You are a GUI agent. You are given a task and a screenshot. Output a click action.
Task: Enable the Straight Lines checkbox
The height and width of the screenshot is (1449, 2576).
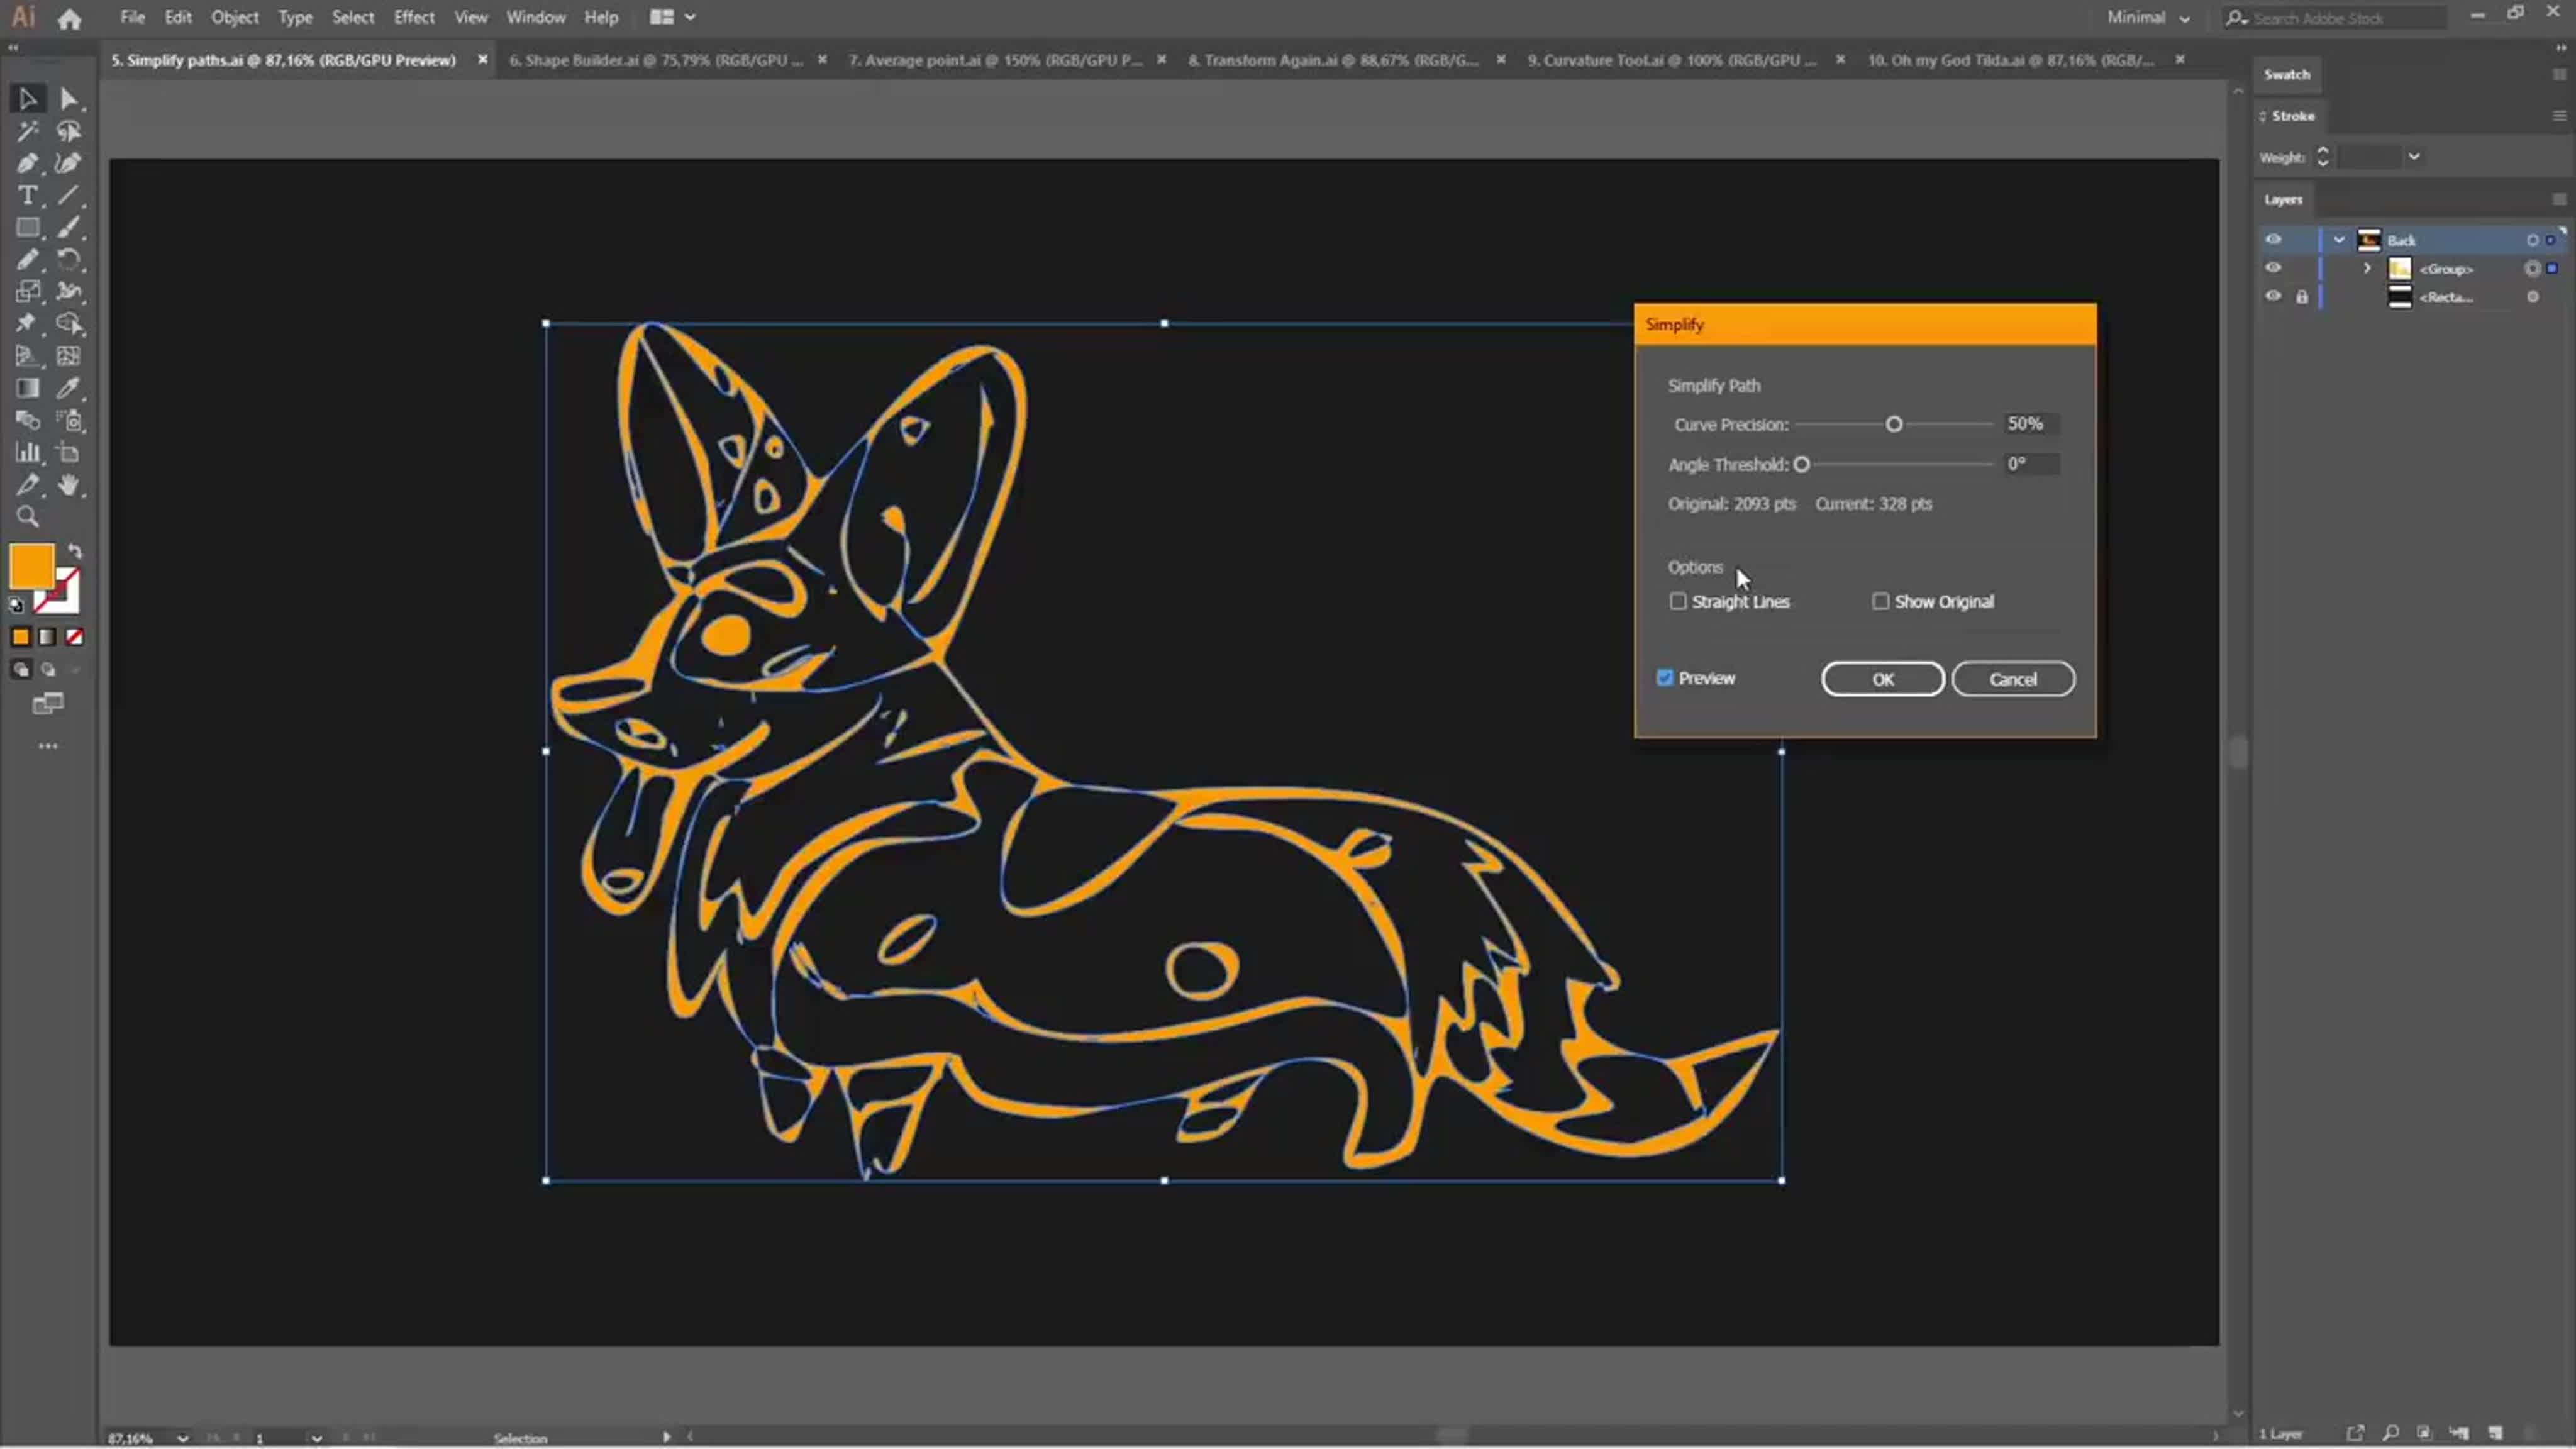(1678, 601)
